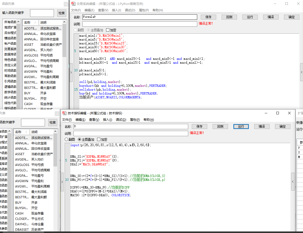
Task: Select DBASSET 历史资产 function row
Action: (x=34, y=229)
